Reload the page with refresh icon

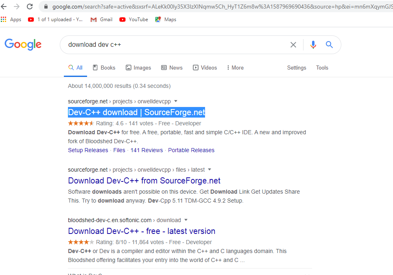30,7
